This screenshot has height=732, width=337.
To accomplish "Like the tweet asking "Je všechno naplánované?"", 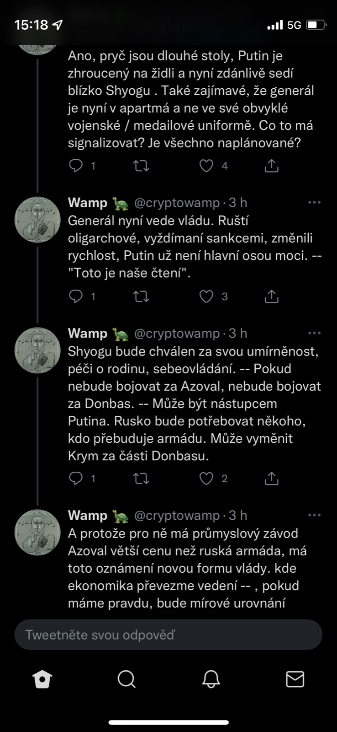I will [x=206, y=166].
